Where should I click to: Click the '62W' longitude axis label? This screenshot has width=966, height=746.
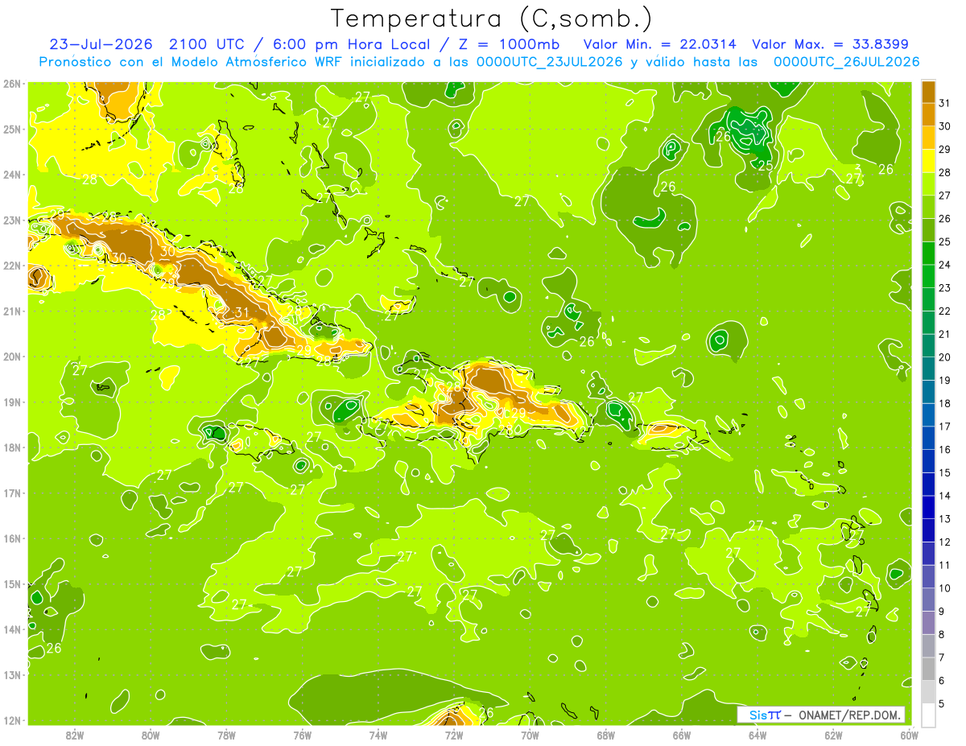pos(833,734)
